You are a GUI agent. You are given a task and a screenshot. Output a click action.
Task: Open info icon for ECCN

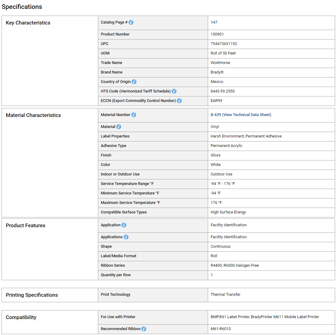point(179,101)
